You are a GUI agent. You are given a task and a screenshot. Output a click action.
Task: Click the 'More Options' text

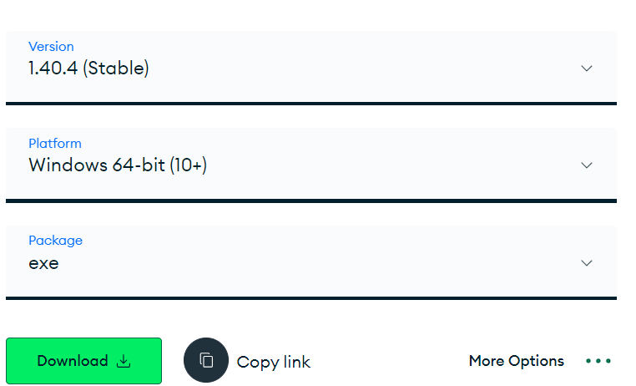(516, 361)
